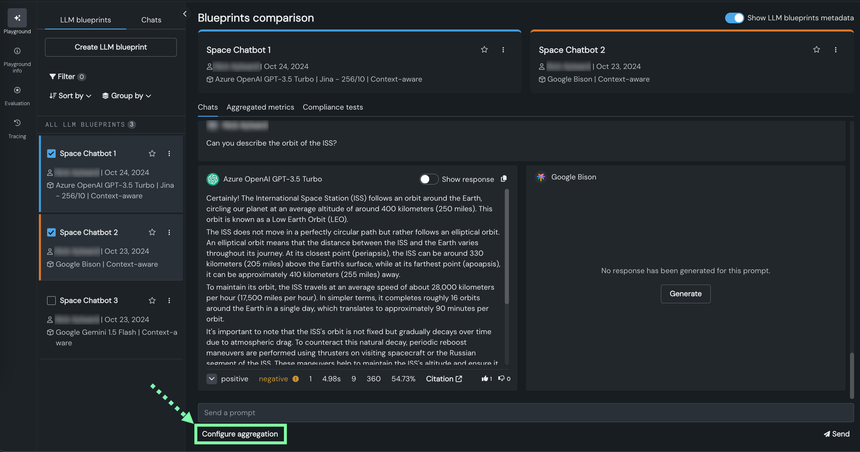The image size is (860, 452).
Task: Open the menu for Space Chatbot 2 comparison card
Action: [x=836, y=50]
